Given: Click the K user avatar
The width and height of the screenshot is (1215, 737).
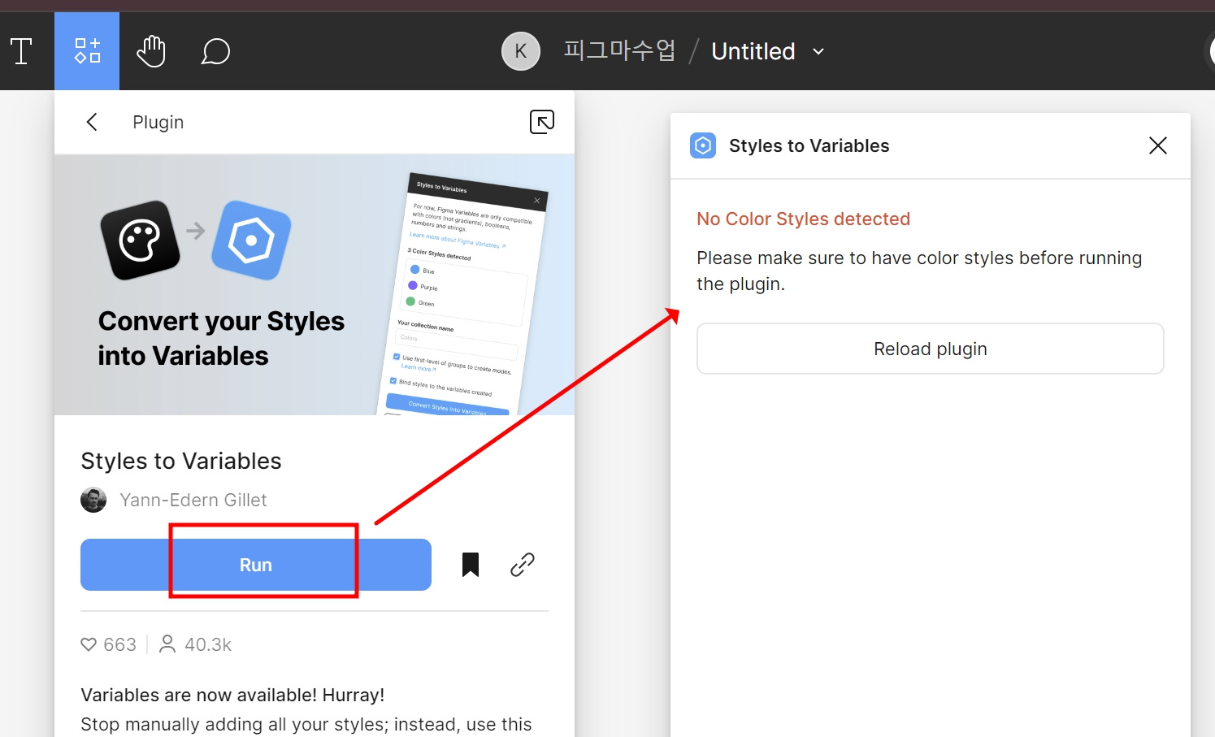Looking at the screenshot, I should coord(521,51).
